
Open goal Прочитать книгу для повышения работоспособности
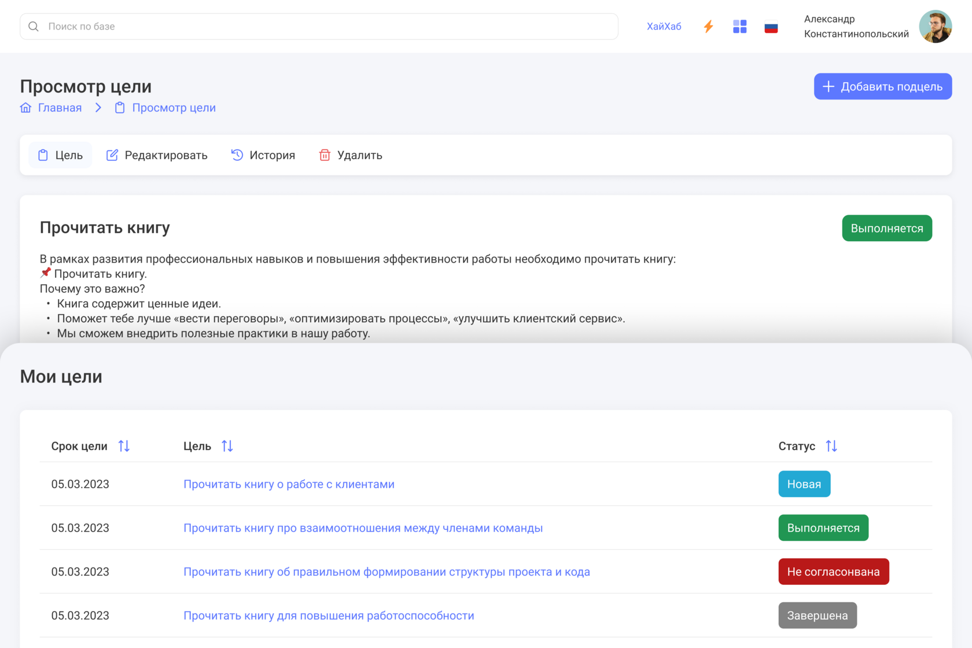[x=329, y=616]
